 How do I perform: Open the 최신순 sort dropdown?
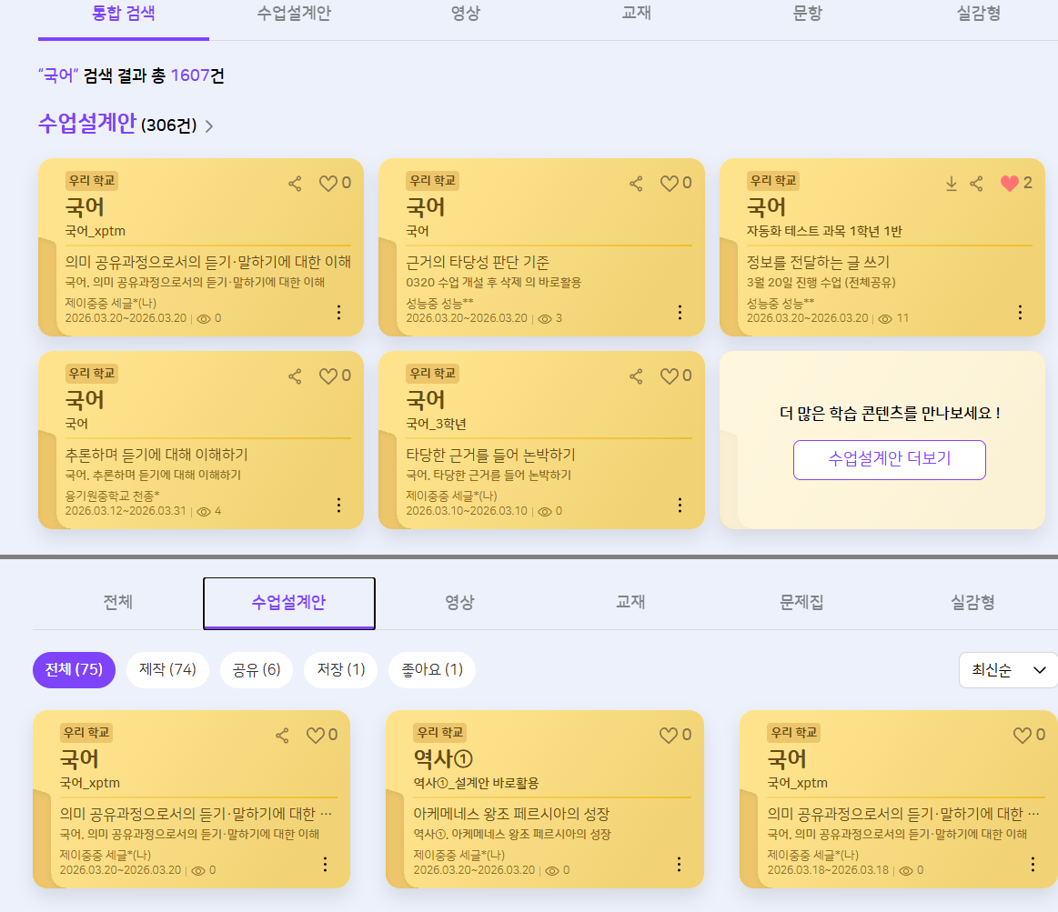point(1009,670)
